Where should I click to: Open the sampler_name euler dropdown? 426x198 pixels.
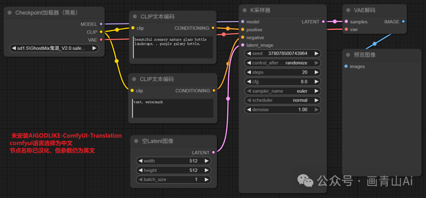[283, 91]
